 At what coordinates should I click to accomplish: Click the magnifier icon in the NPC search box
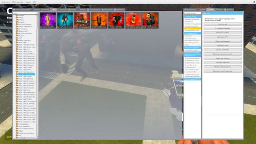point(37,13)
